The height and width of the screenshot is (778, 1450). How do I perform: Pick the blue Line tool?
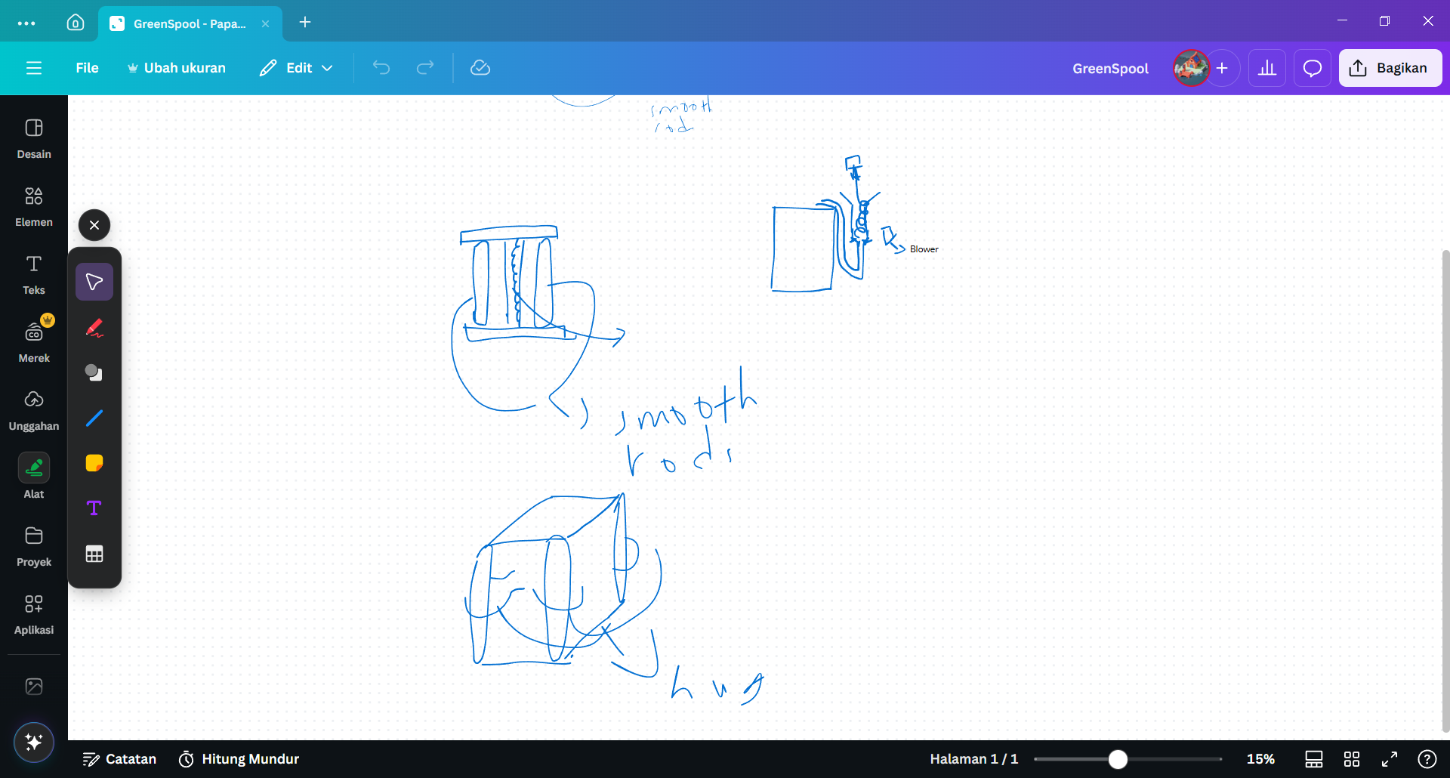[94, 418]
